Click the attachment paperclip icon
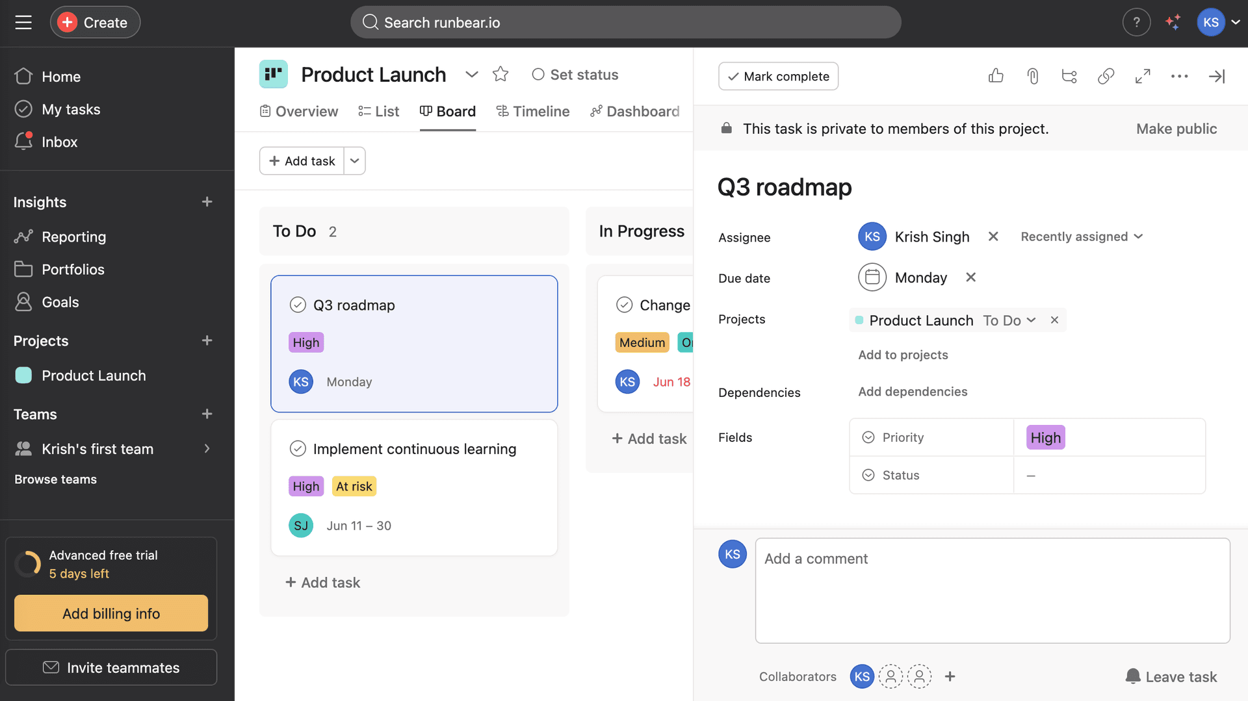Screen dimensions: 1248x701 pos(1032,76)
